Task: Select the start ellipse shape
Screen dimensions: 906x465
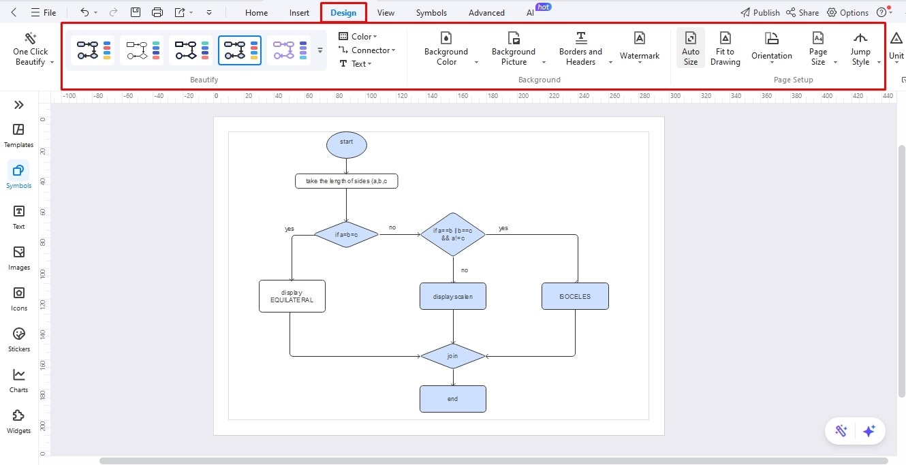Action: pyautogui.click(x=347, y=145)
